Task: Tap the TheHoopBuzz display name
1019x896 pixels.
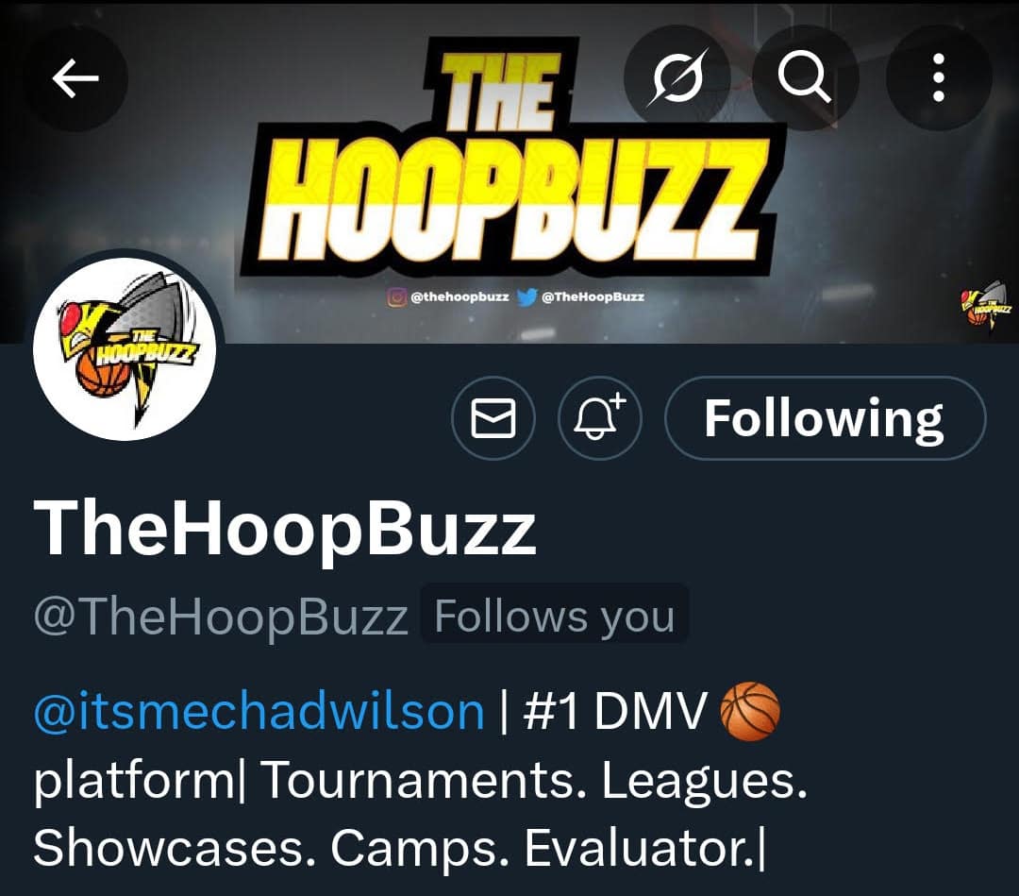Action: (x=285, y=528)
